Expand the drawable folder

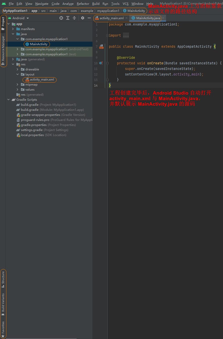tap(18, 69)
